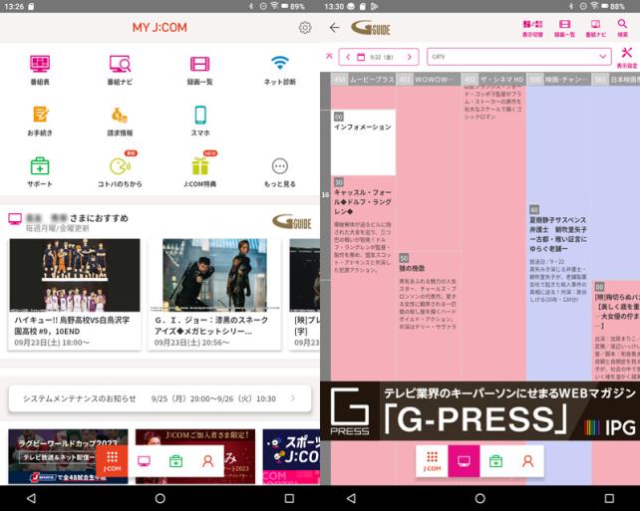Image resolution: width=640 pixels, height=511 pixels.
Task: Open the G.I.ジョー recommended program card
Action: (214, 294)
